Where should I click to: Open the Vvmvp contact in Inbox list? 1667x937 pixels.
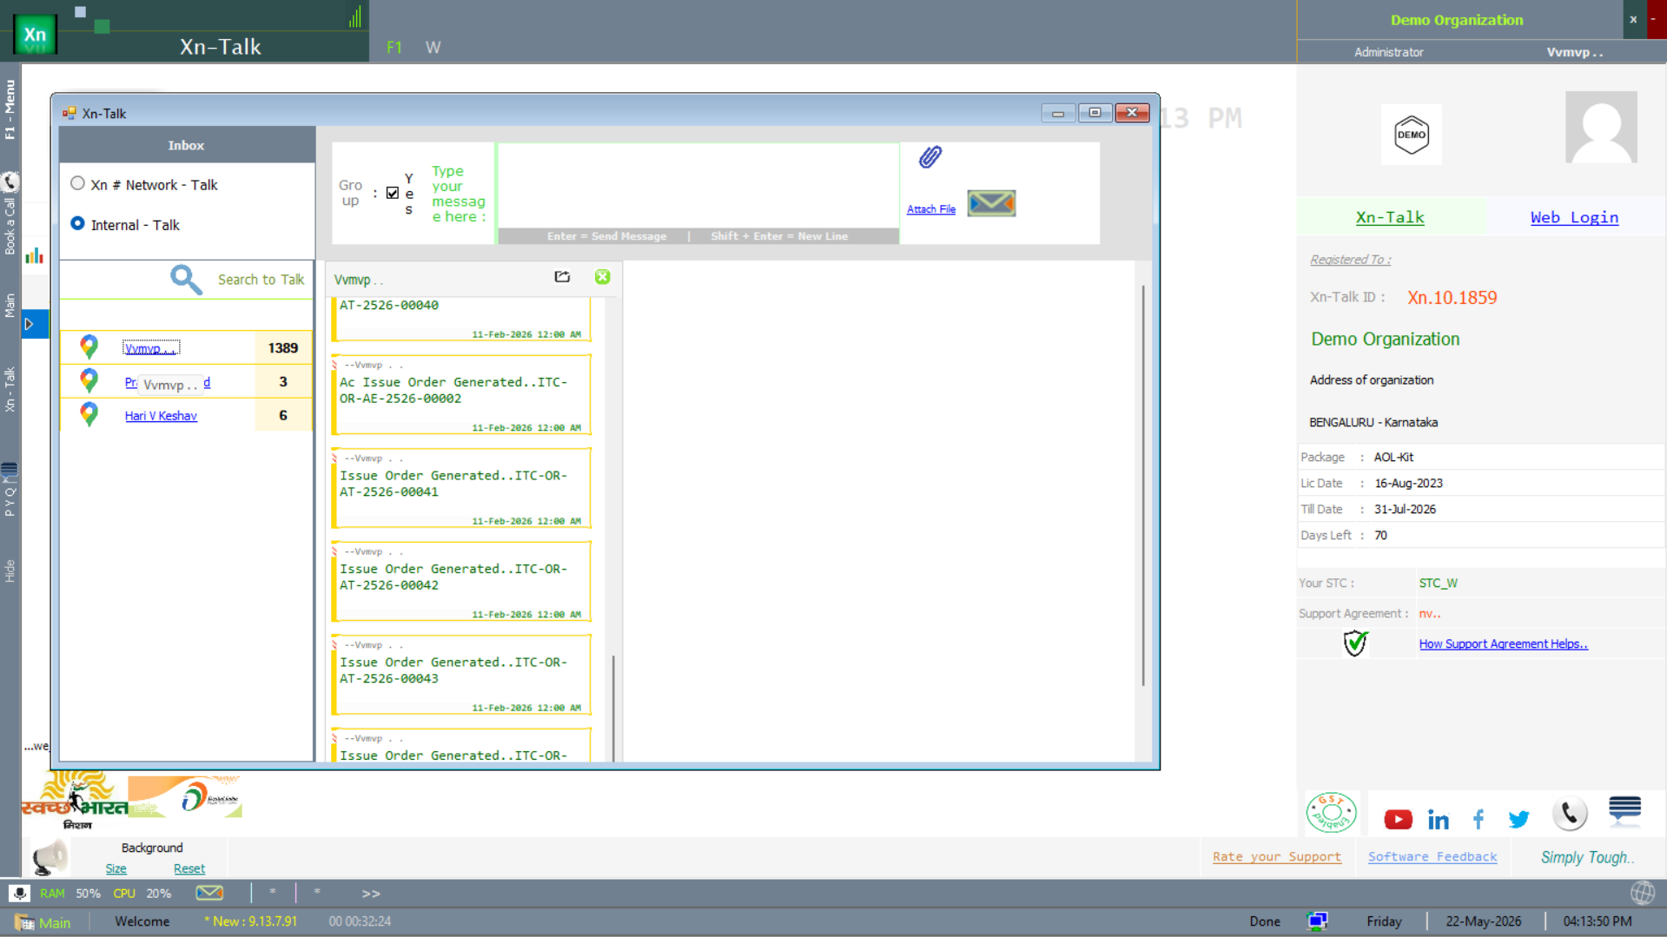click(x=150, y=348)
